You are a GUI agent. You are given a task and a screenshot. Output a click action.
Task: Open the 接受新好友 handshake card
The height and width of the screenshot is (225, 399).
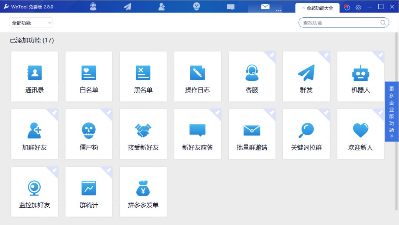point(143,134)
